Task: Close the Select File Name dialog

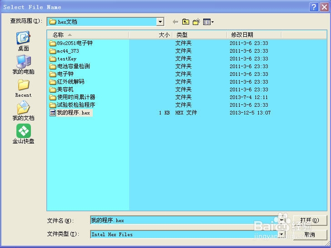Action: (x=324, y=7)
